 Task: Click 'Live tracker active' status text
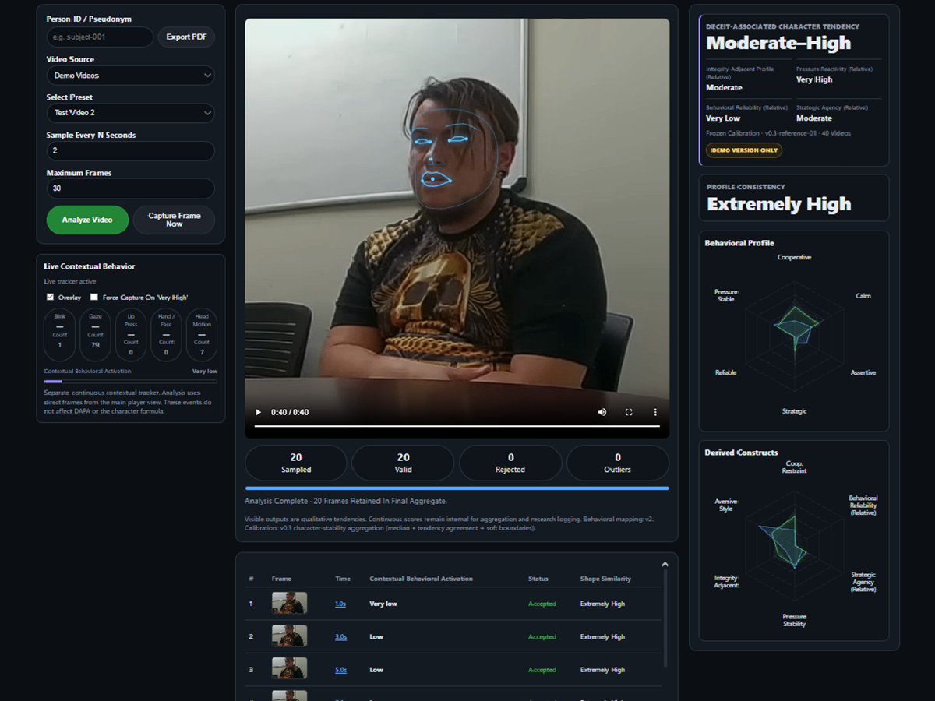(x=70, y=281)
